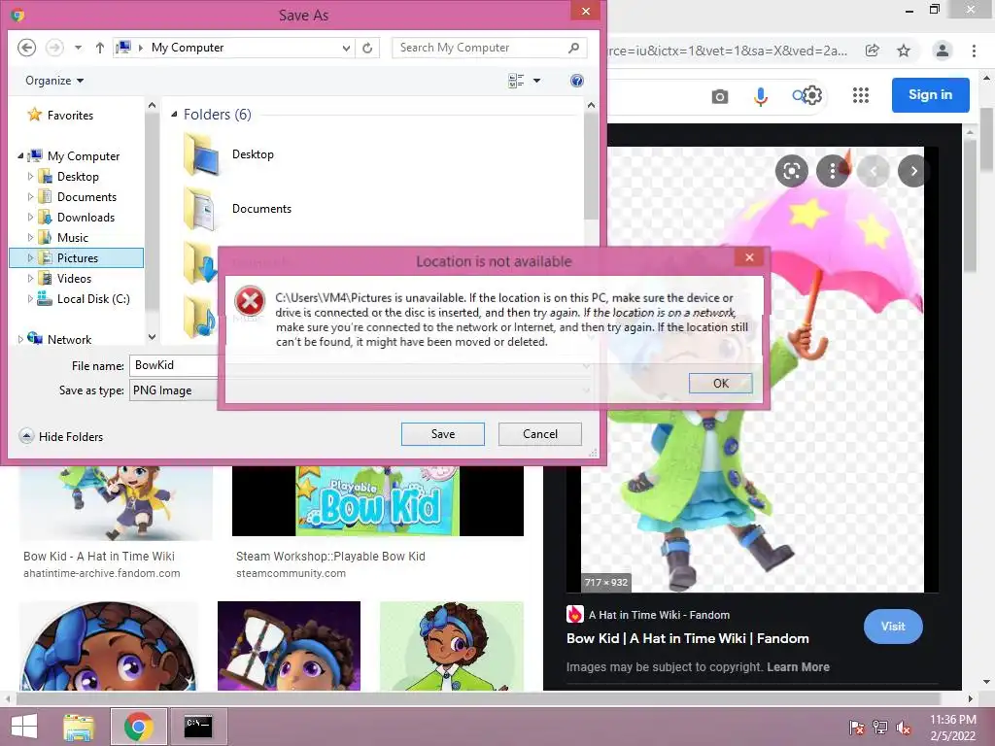Click the hourglass Bow Kid thumbnail
The width and height of the screenshot is (995, 746).
289,646
